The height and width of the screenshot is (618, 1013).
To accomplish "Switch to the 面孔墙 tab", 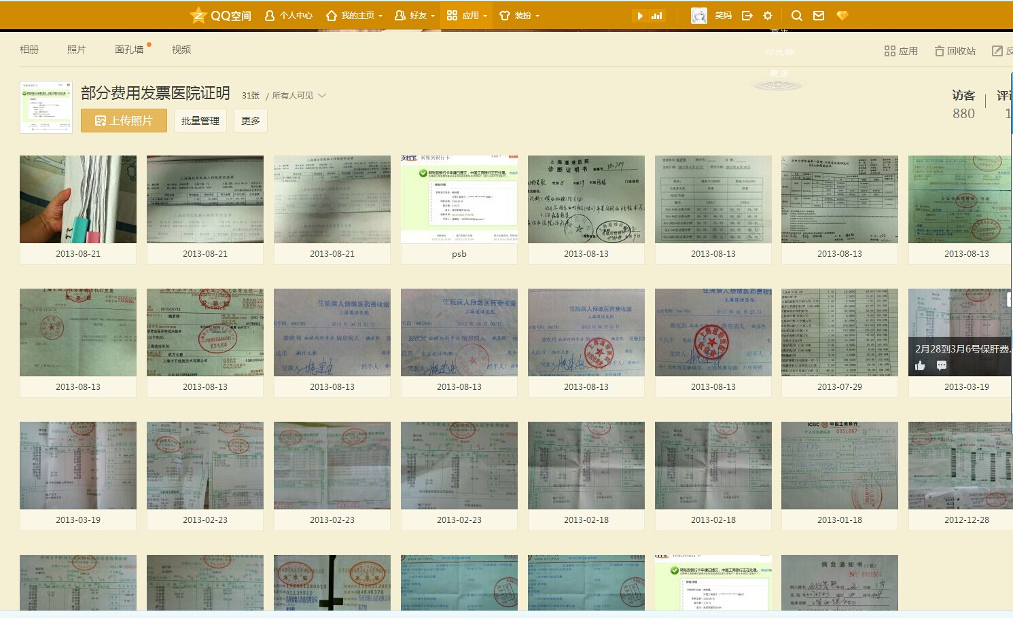I will [129, 50].
